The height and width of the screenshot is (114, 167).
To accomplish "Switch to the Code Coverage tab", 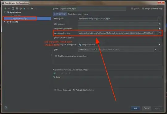I will tap(75, 14).
